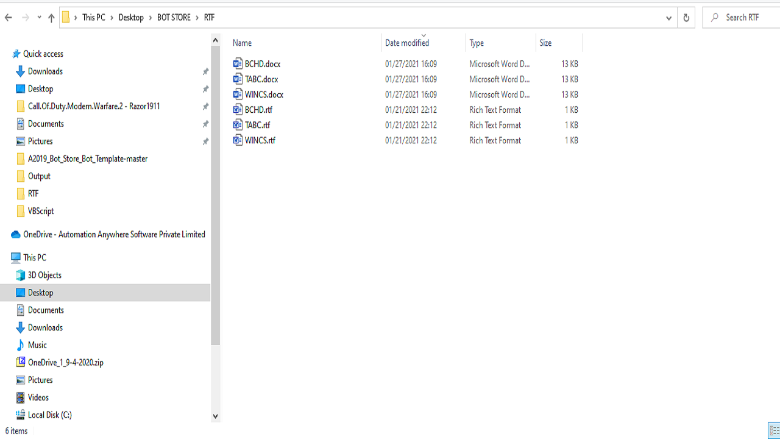Click the Search RTF box
The height and width of the screenshot is (439, 780).
[x=741, y=18]
